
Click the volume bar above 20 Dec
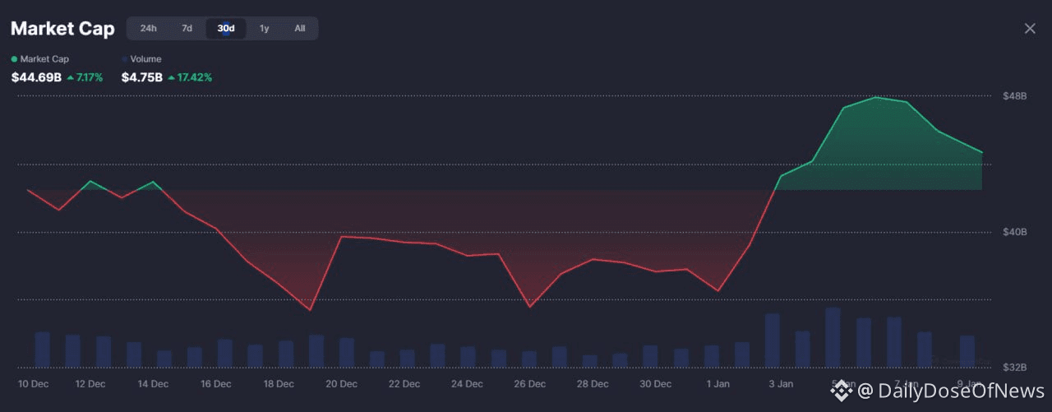tap(347, 353)
